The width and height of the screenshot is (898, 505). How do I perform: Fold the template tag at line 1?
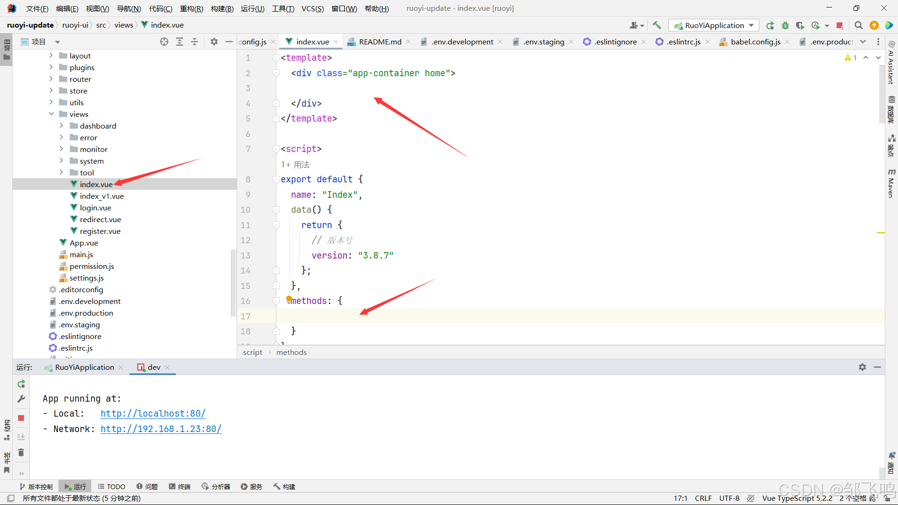276,58
